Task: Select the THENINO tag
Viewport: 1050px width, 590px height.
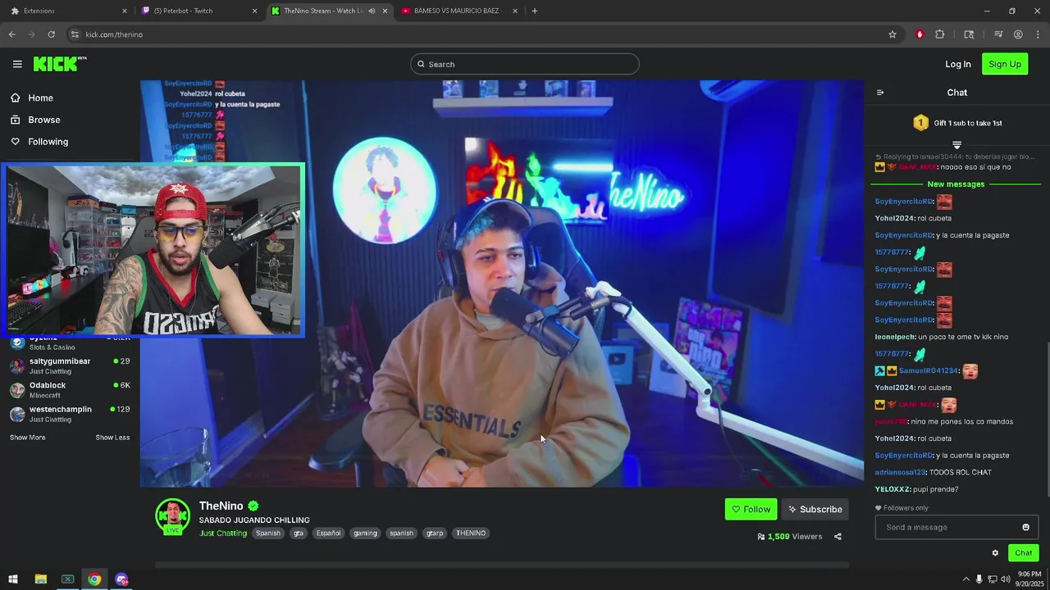Action: [471, 533]
